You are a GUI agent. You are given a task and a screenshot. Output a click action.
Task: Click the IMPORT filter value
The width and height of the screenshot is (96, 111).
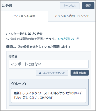click(46, 98)
